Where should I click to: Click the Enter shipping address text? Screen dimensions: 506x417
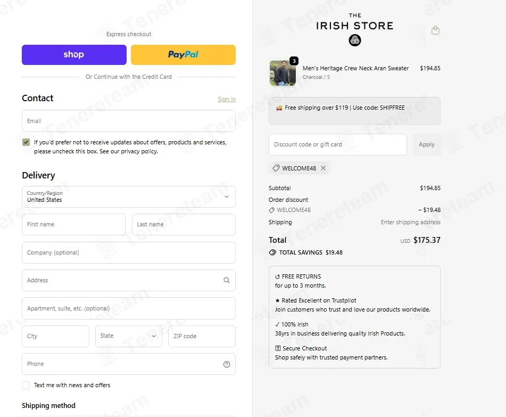(x=410, y=222)
